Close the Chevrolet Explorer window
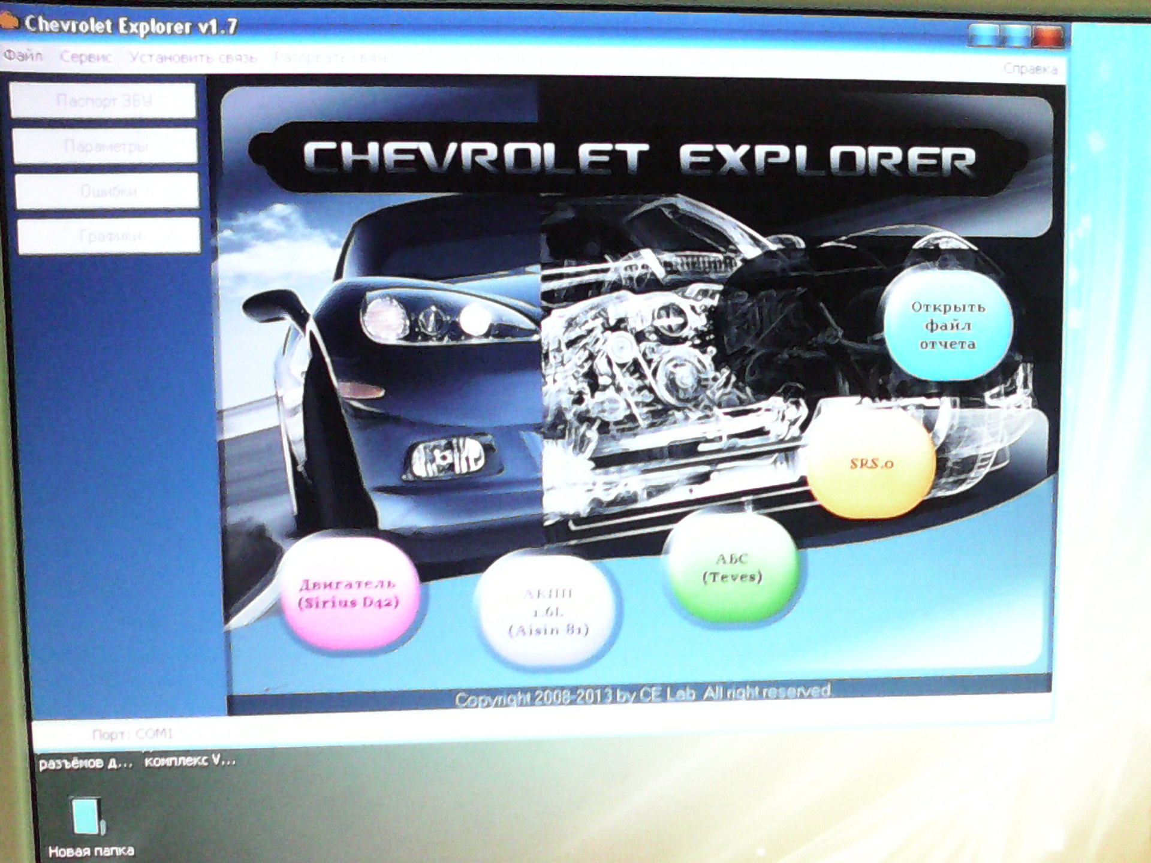The width and height of the screenshot is (1151, 863). (x=1048, y=37)
